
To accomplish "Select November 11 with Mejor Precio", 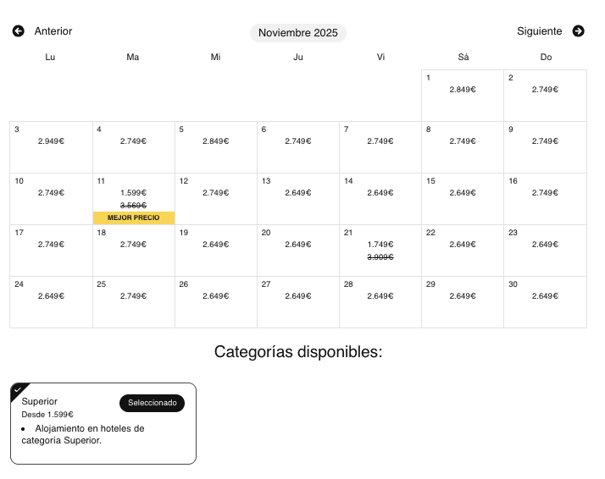I will pyautogui.click(x=134, y=199).
